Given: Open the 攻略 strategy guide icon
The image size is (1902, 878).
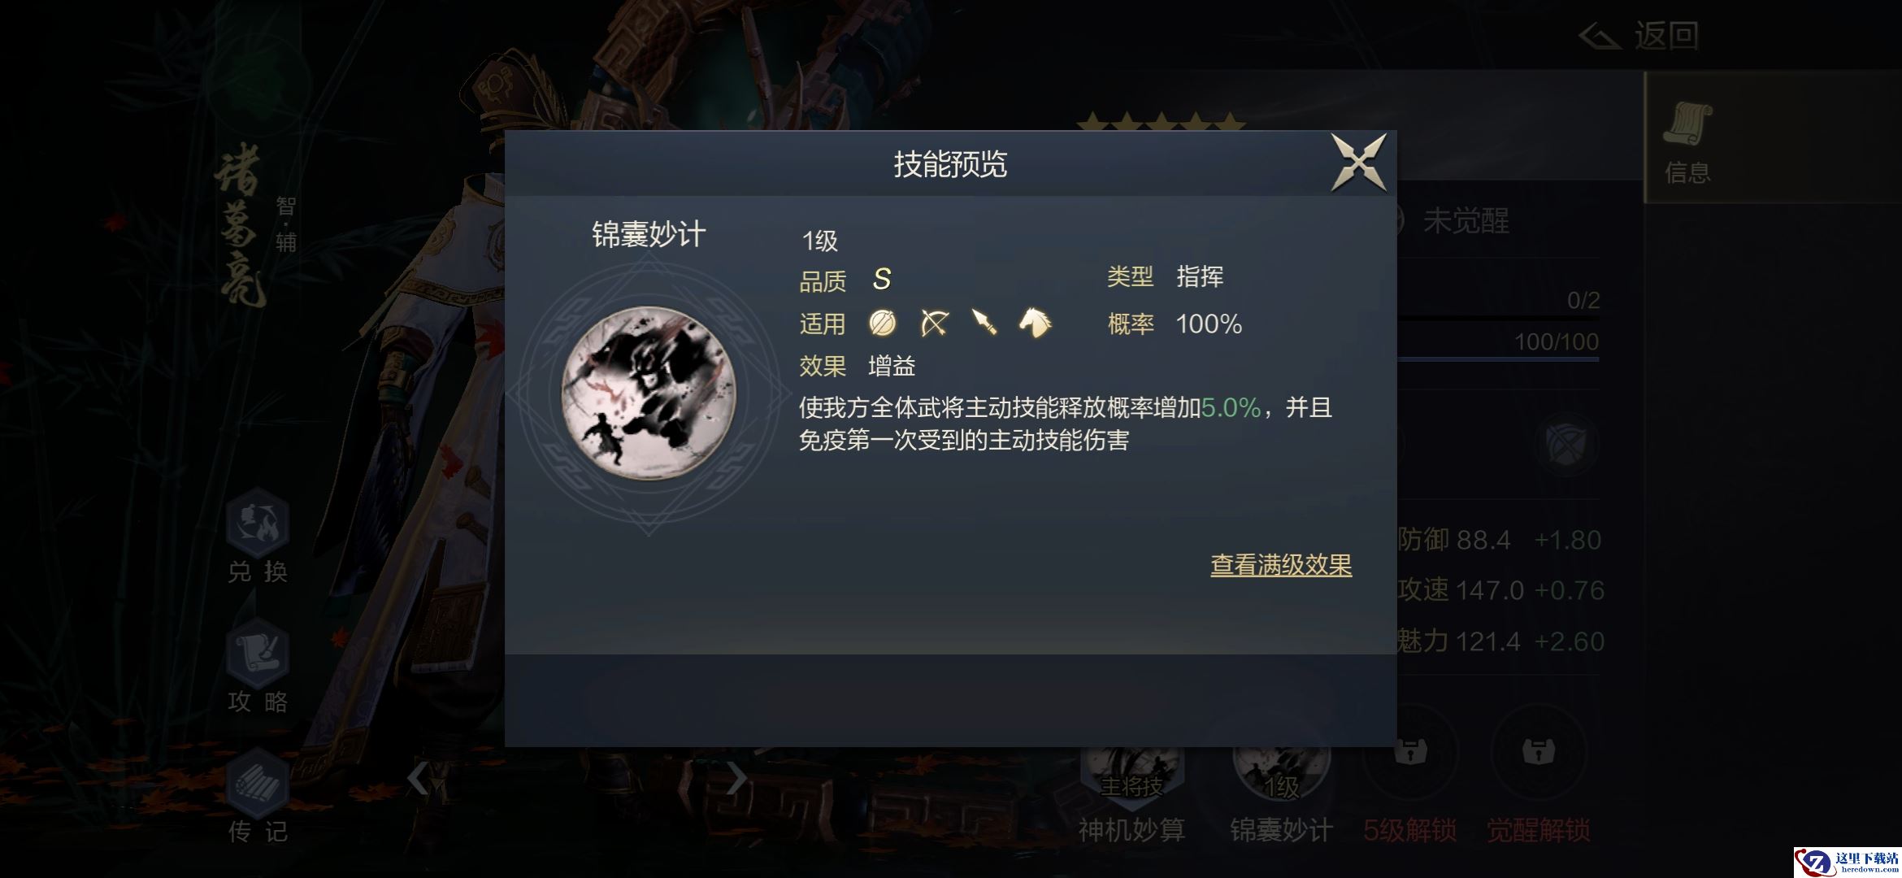Looking at the screenshot, I should (258, 666).
